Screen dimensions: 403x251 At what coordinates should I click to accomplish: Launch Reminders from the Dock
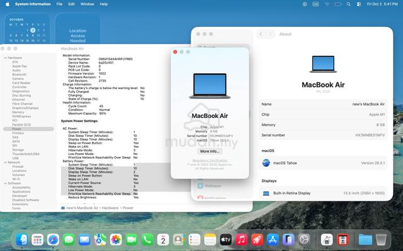[195, 240]
